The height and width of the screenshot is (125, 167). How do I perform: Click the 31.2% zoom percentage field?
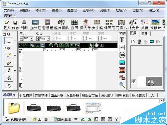pos(75,45)
